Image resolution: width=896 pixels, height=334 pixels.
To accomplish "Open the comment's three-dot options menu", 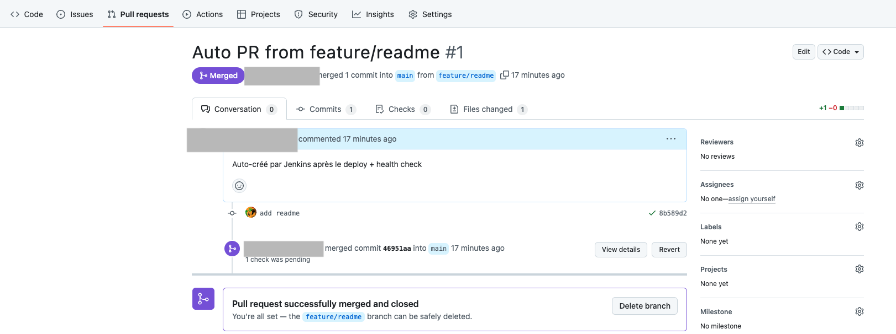I will tap(670, 139).
